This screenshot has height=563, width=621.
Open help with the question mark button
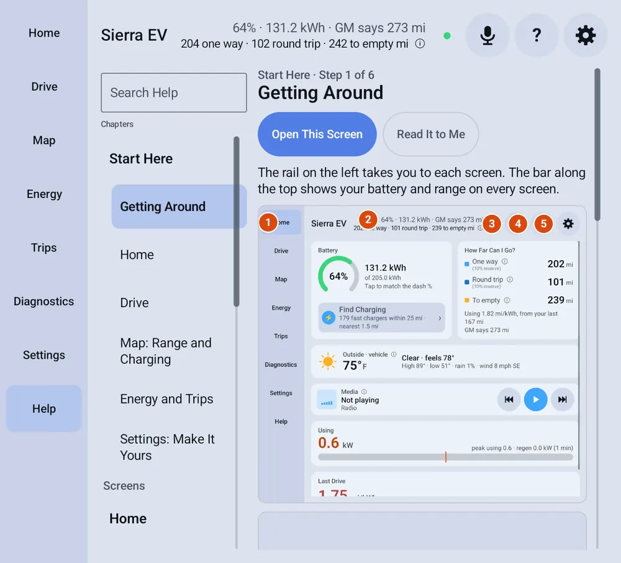537,35
